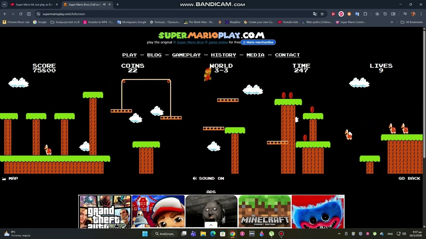Follow the game online link

click(x=218, y=42)
